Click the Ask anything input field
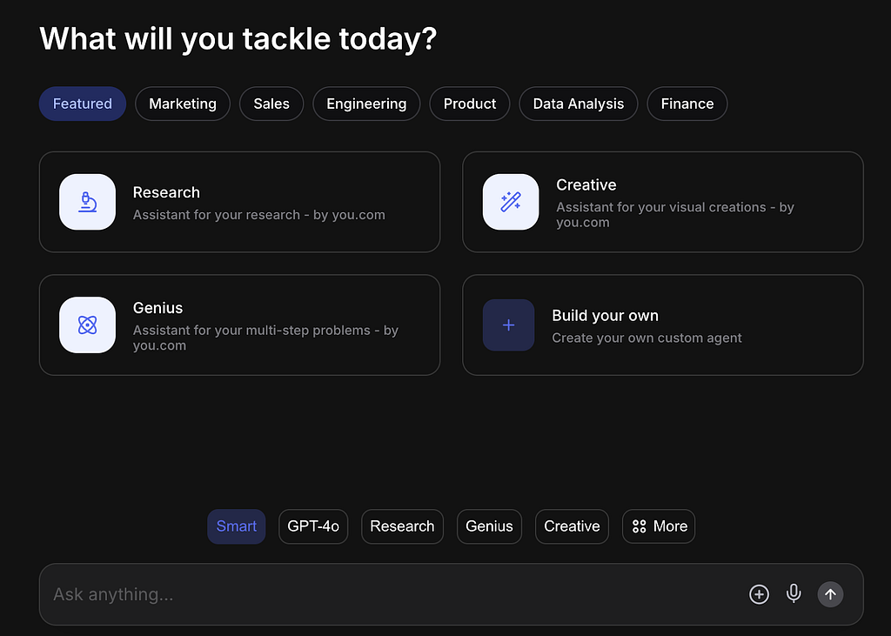This screenshot has width=891, height=636. (x=392, y=594)
